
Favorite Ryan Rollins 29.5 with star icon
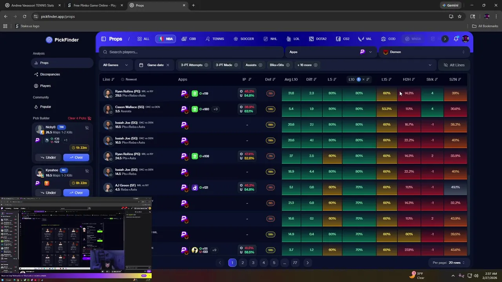(x=111, y=96)
